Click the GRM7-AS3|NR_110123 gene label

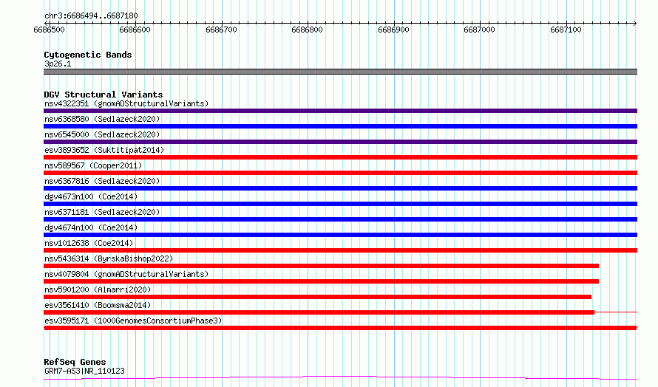click(x=84, y=371)
